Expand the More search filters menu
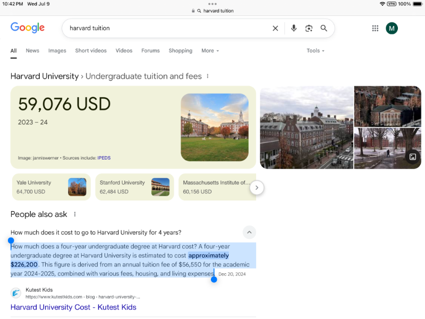 point(210,51)
